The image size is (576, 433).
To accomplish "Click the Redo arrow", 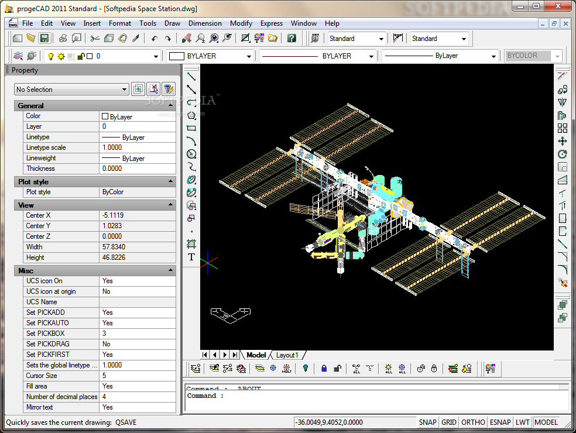I will point(168,38).
